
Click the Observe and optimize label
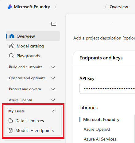point(27,78)
